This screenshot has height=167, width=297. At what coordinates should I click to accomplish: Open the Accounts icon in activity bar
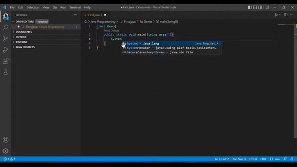point(6,140)
